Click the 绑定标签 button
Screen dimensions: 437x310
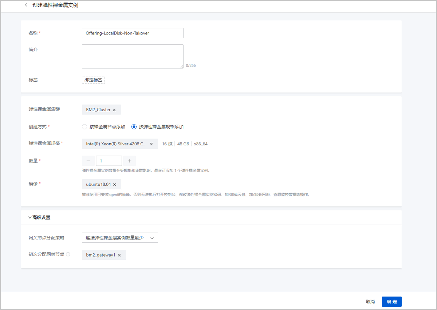click(93, 80)
